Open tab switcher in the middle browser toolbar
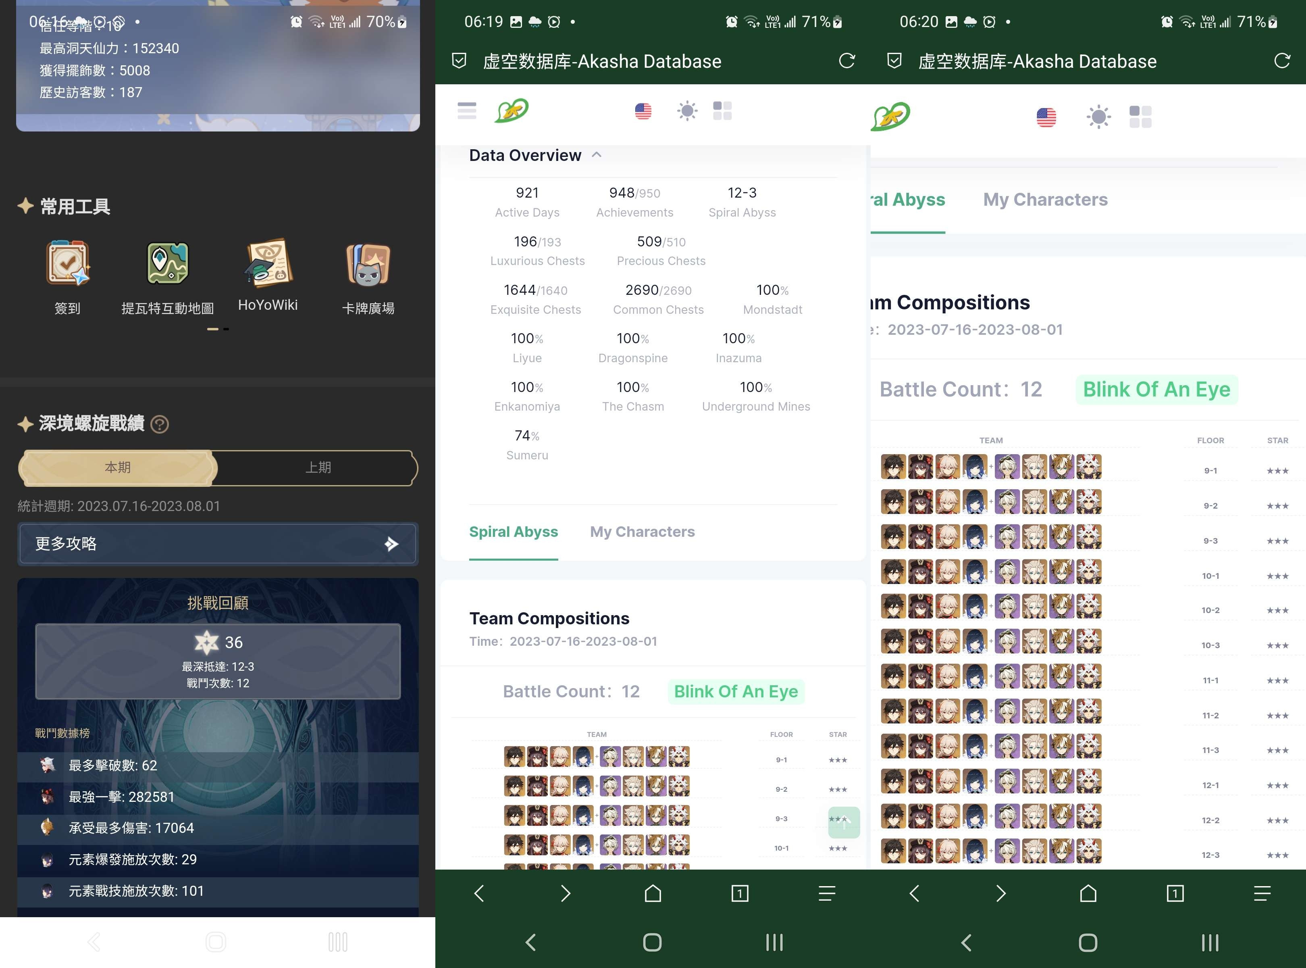Screen dimensions: 1306x968 point(740,893)
